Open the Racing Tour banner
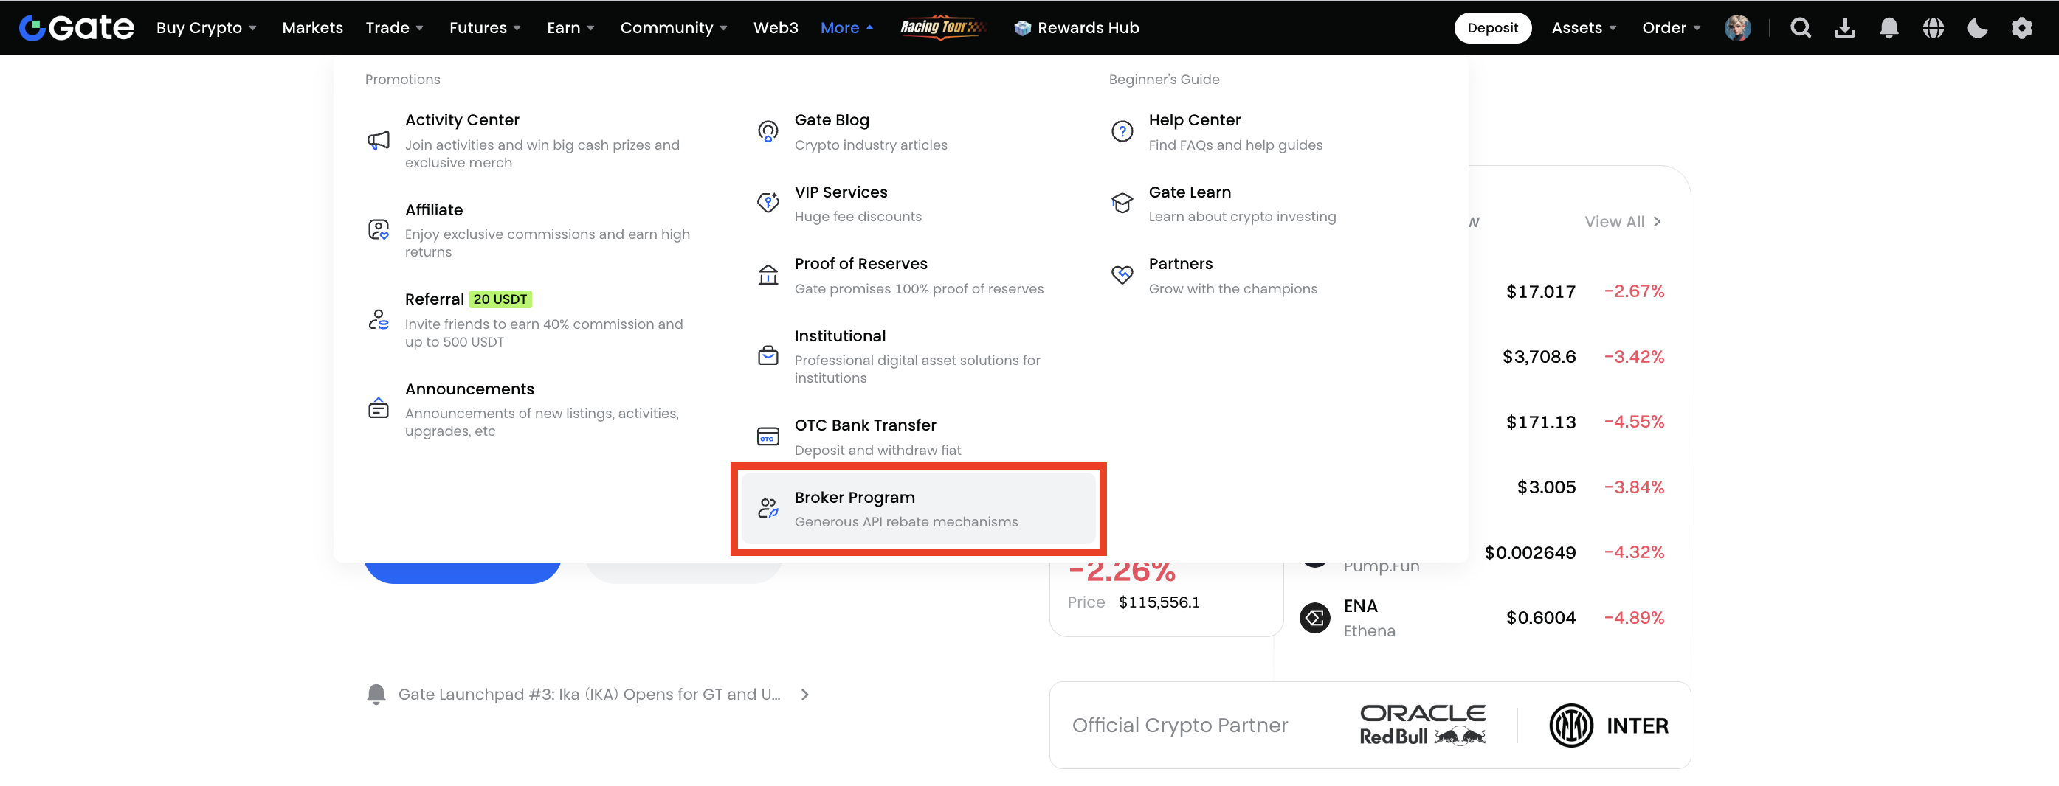The width and height of the screenshot is (2059, 786). 942,28
